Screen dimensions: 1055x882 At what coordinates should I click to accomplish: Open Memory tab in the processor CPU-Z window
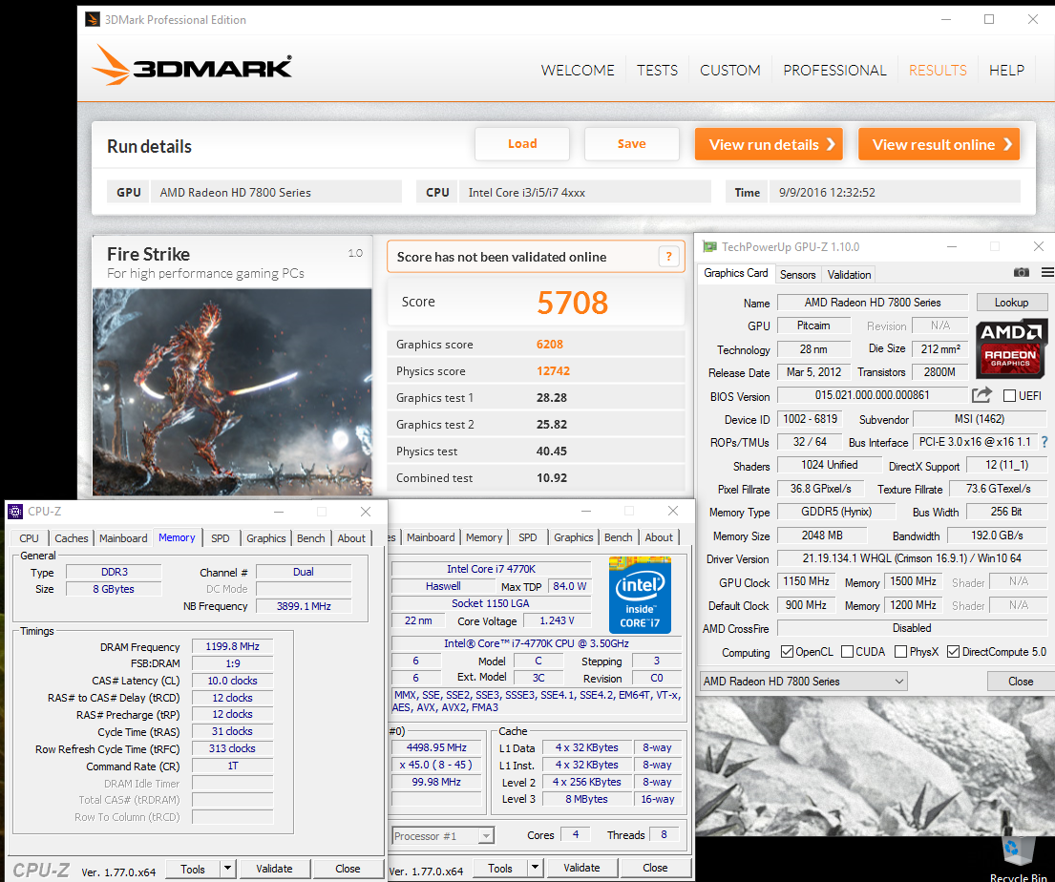pyautogui.click(x=484, y=537)
